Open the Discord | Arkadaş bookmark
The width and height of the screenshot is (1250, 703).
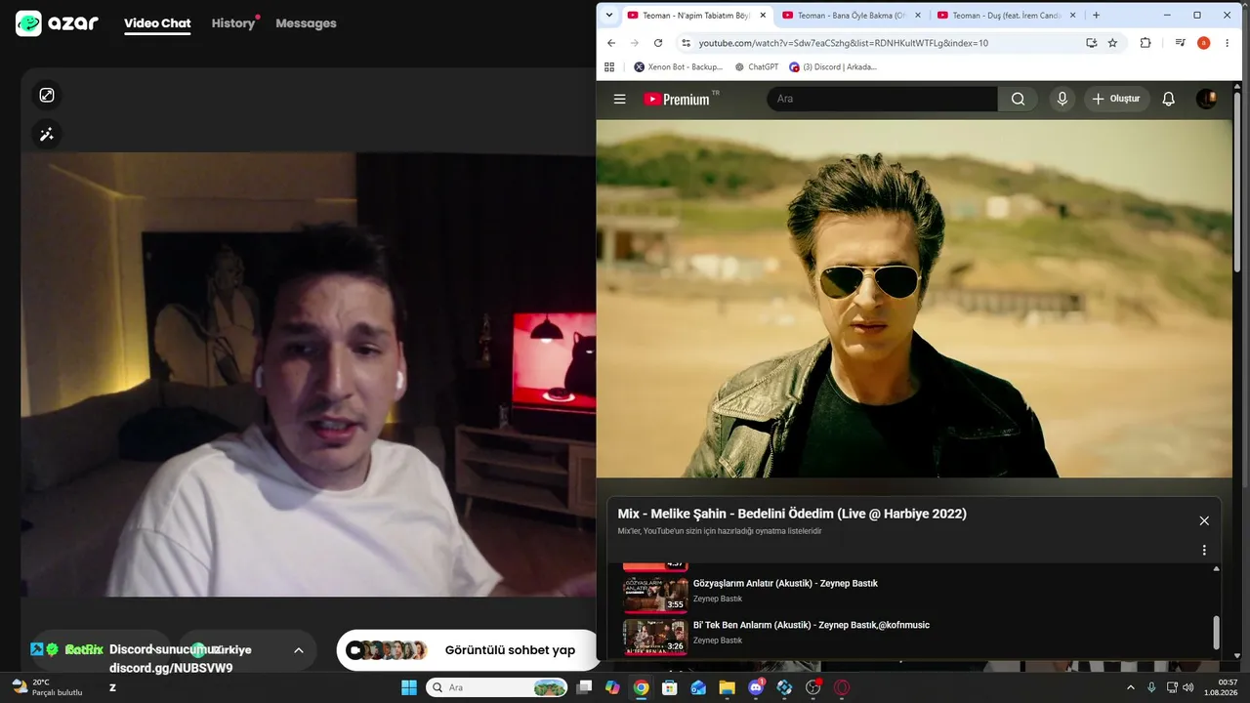833,67
